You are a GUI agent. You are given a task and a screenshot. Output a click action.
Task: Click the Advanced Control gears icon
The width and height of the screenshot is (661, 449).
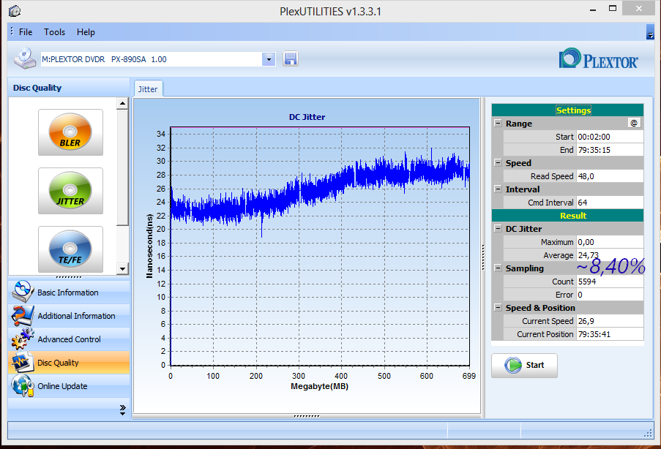pos(23,339)
